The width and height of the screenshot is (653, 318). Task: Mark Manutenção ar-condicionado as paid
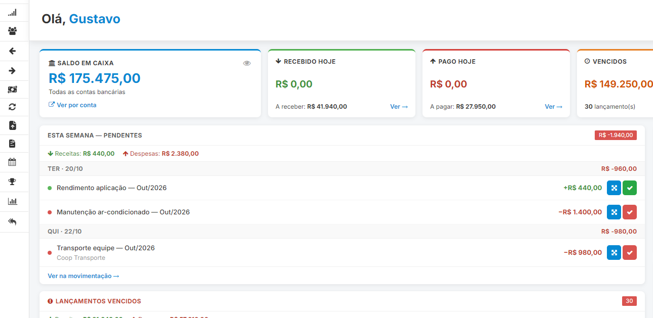(630, 212)
